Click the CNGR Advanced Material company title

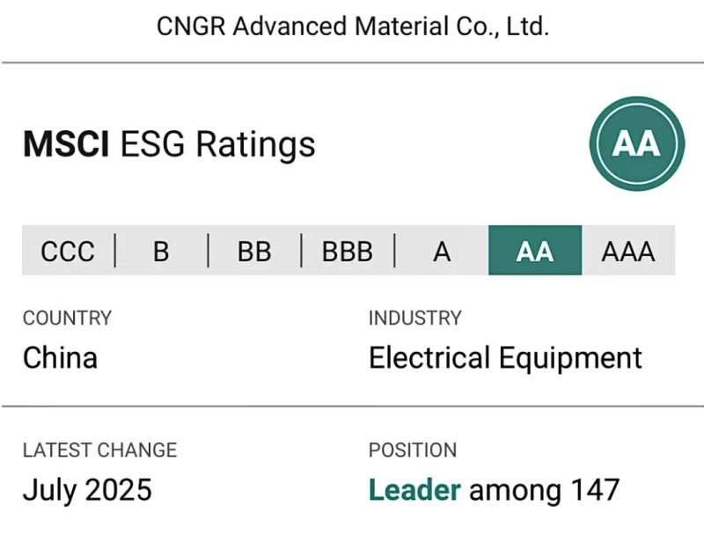pyautogui.click(x=352, y=26)
